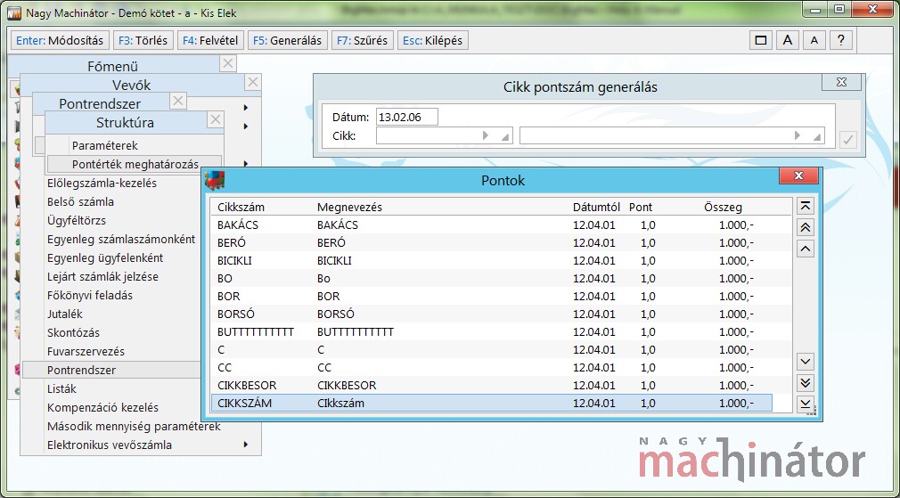Click the Pontok window app icon

click(x=215, y=180)
